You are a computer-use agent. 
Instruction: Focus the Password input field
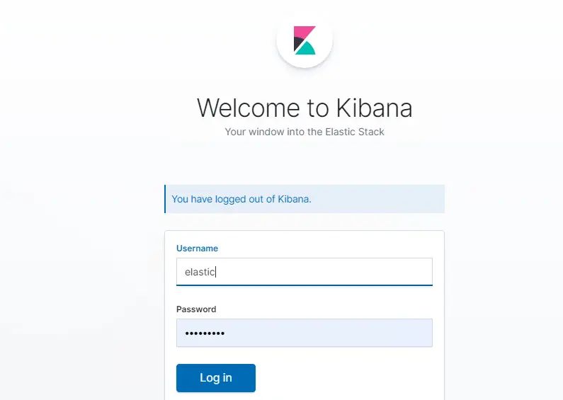[319, 333]
